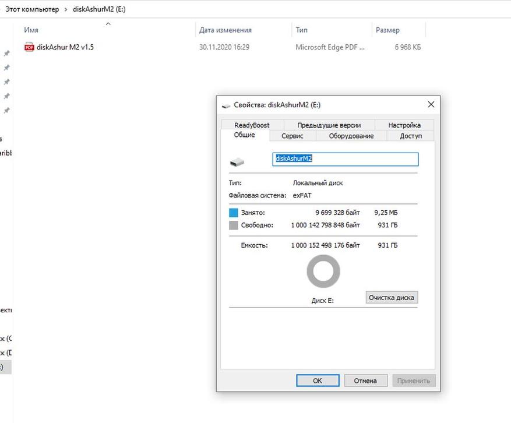
Task: Click the drive icon in Properties title bar
Action: click(x=226, y=105)
